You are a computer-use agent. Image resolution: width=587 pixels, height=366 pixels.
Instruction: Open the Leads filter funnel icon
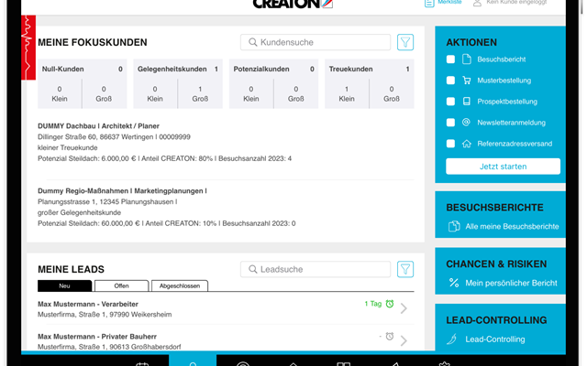click(x=405, y=269)
